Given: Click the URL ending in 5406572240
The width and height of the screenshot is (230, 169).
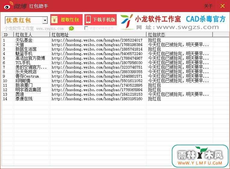Looking at the screenshot, I should coord(97,54).
